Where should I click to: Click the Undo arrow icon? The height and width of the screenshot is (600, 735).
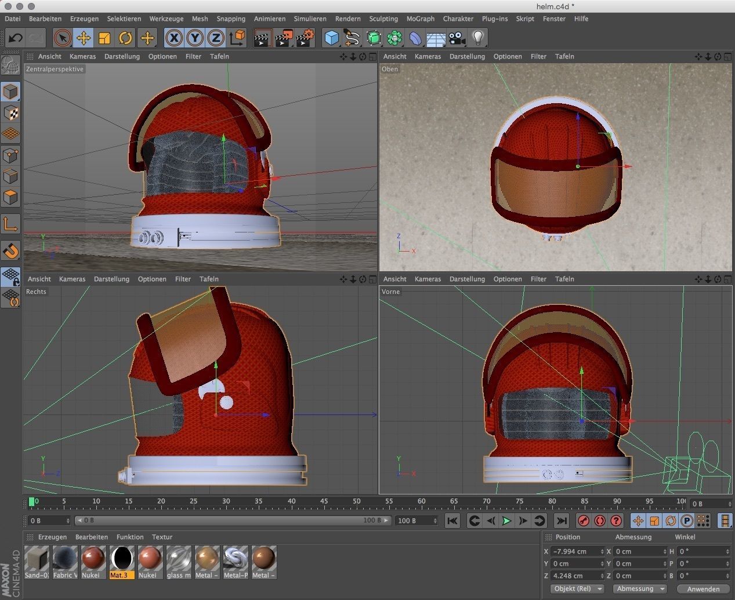click(16, 38)
